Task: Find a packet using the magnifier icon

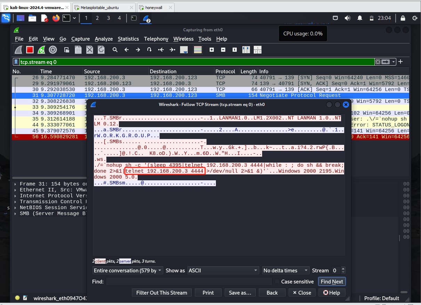Action: tap(115, 50)
